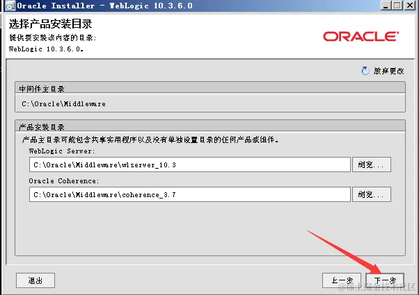The image size is (419, 295).
Task: Click the Oracle Coherence: label
Action: (64, 181)
